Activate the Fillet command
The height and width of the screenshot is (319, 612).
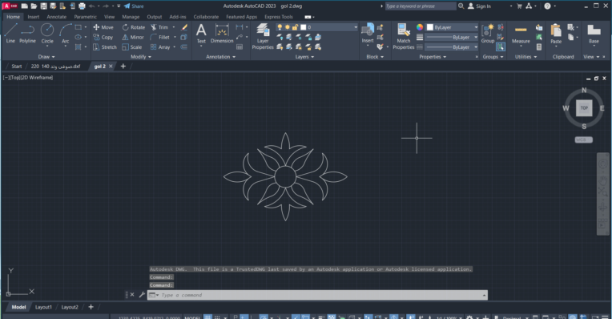[x=160, y=37]
